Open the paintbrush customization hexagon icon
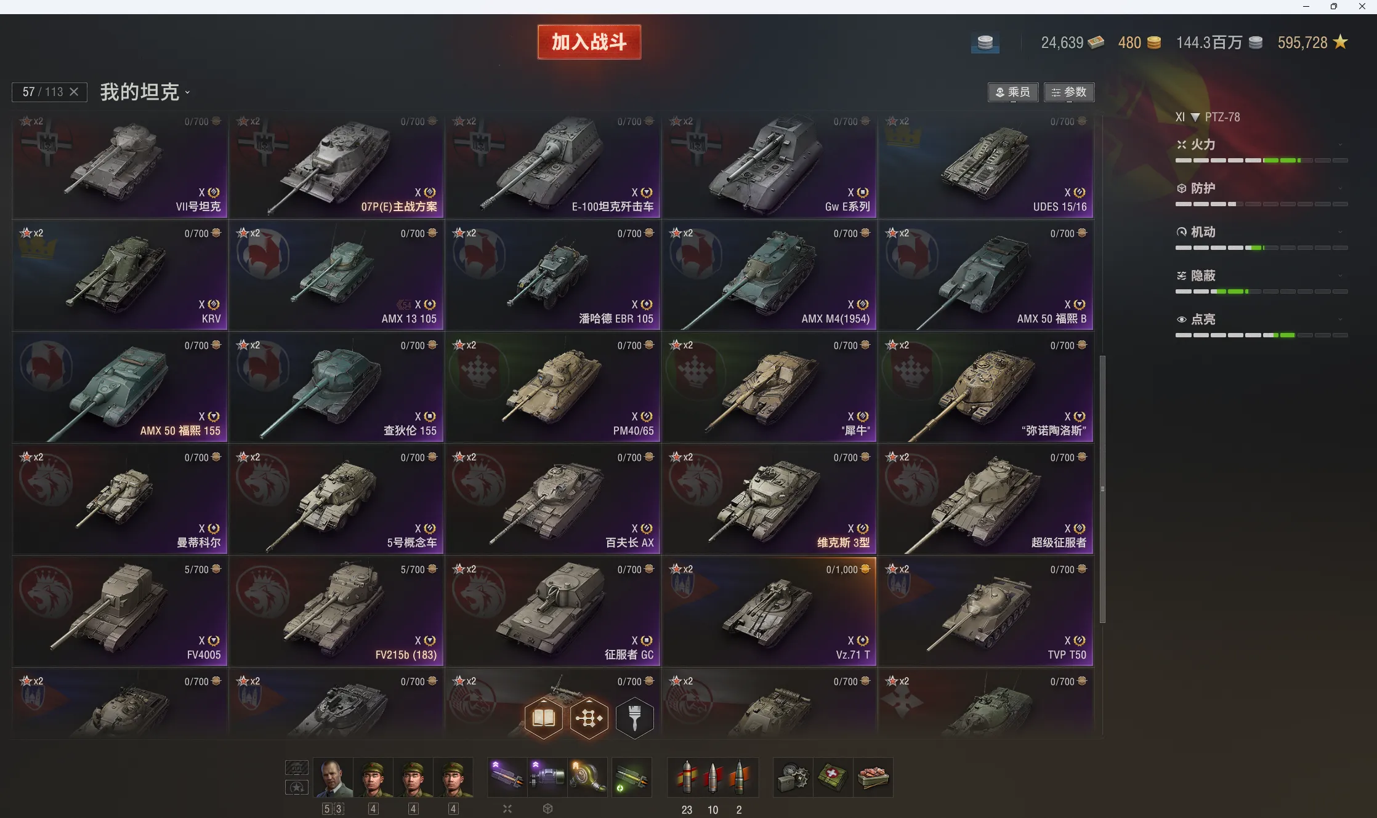The image size is (1377, 818). [634, 718]
